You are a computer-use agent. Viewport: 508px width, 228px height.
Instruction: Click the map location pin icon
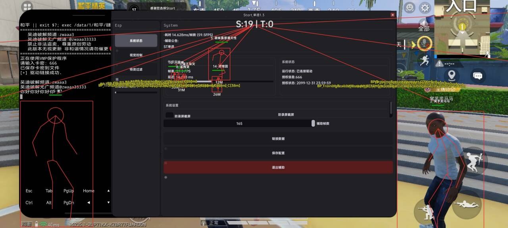[451, 75]
